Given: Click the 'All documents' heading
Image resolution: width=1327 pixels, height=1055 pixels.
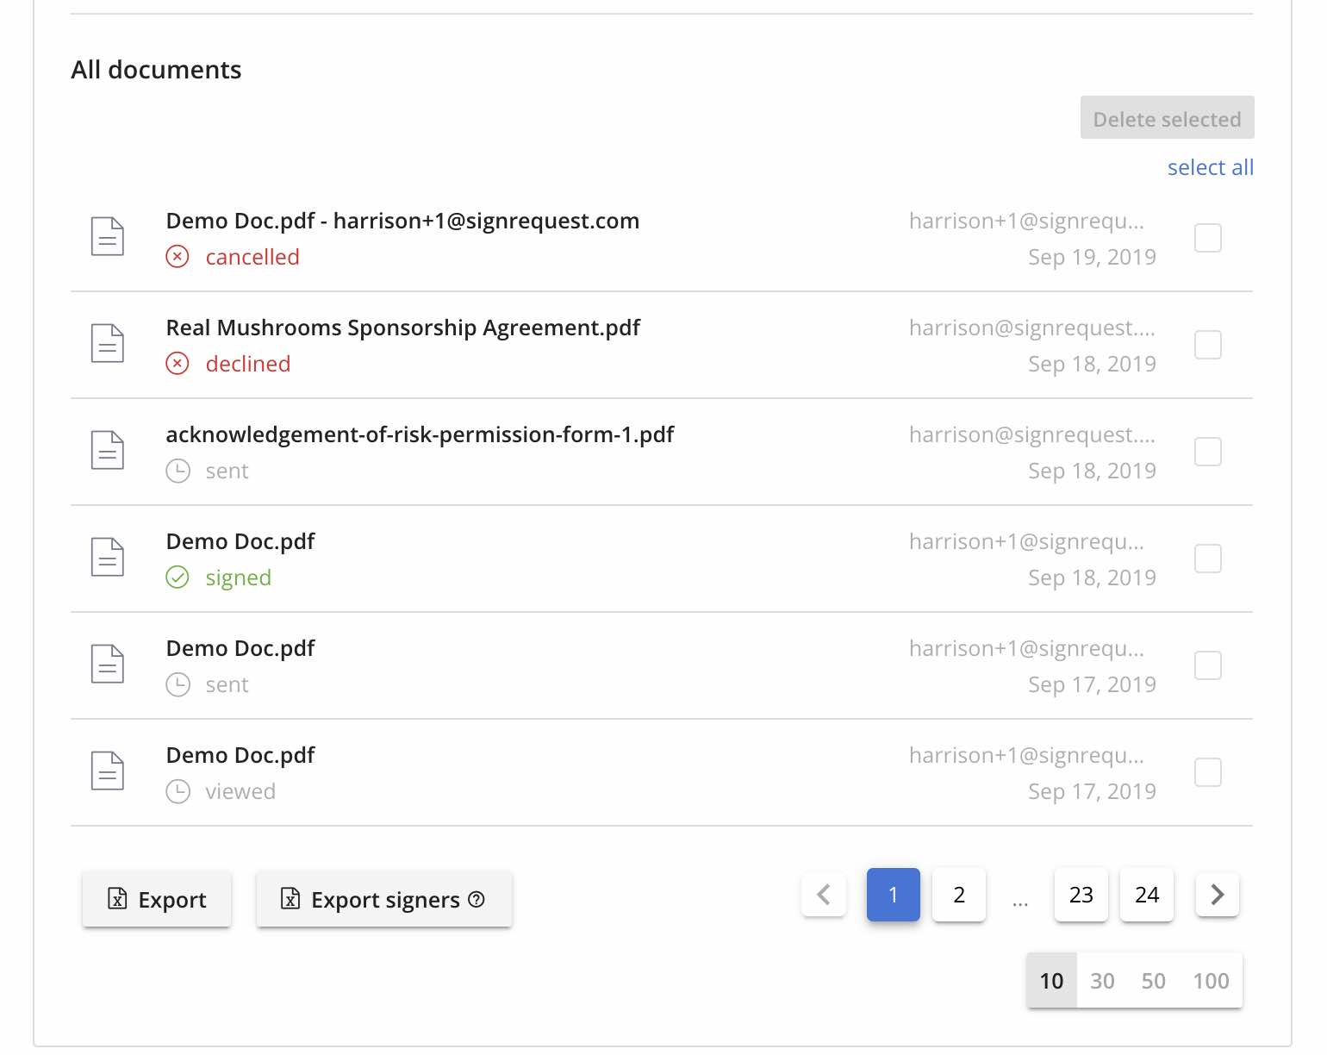Looking at the screenshot, I should tap(156, 70).
